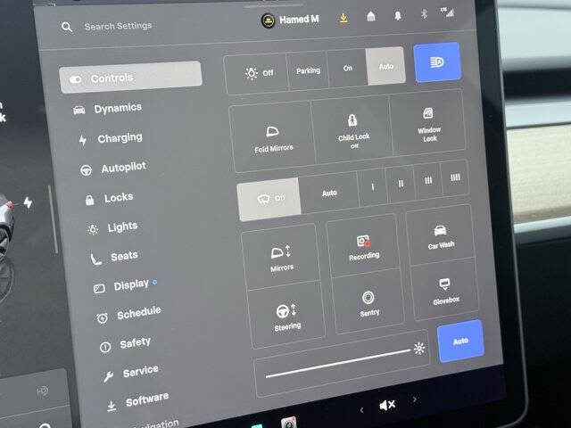Tap the dashcam Recording tile
The width and height of the screenshot is (571, 428).
pyautogui.click(x=363, y=248)
